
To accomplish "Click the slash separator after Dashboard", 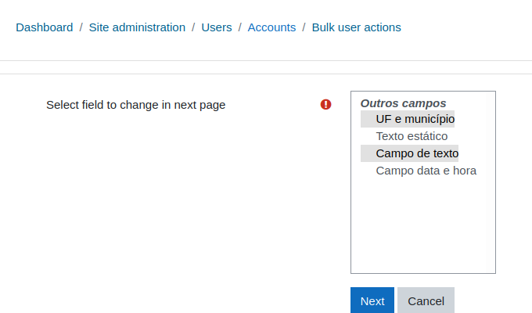I will (81, 27).
